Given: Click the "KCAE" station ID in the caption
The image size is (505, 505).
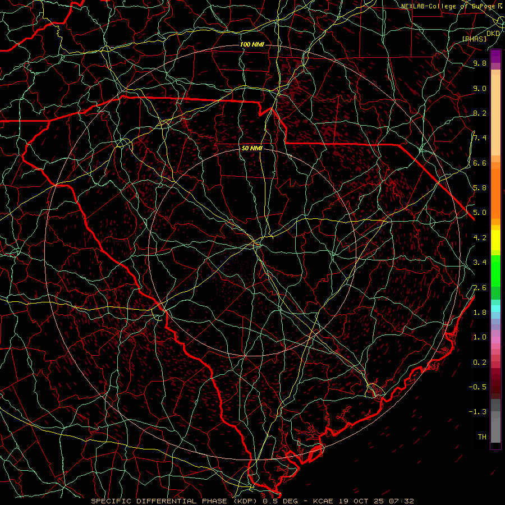Looking at the screenshot, I should [323, 501].
